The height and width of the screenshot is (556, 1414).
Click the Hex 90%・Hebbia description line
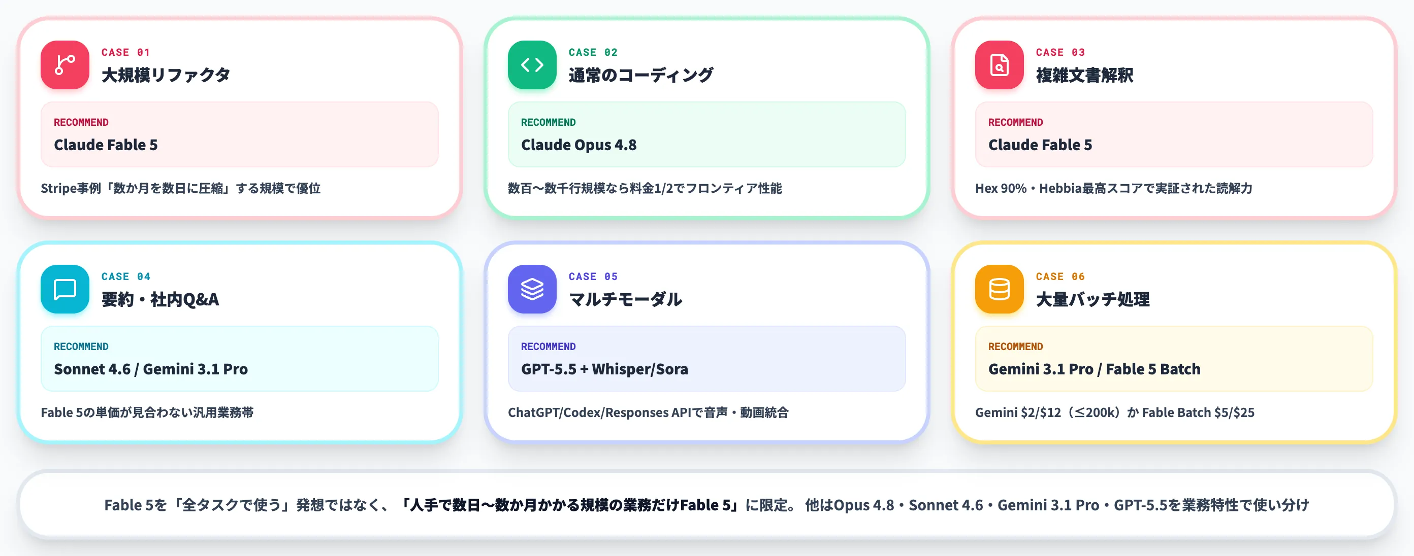pyautogui.click(x=1114, y=188)
